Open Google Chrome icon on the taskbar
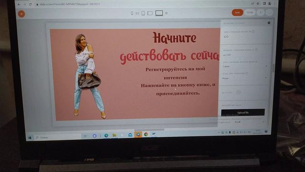The width and height of the screenshot is (305, 172). (x=146, y=134)
